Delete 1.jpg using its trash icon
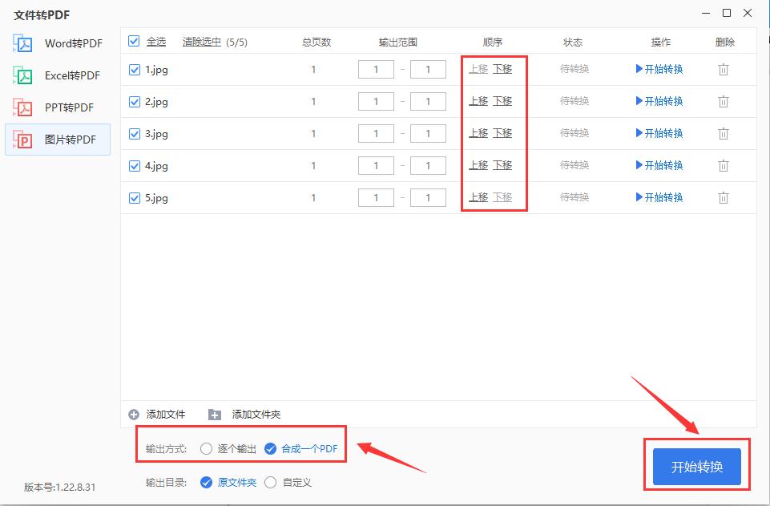Viewport: 770px width, 506px height. pyautogui.click(x=724, y=70)
